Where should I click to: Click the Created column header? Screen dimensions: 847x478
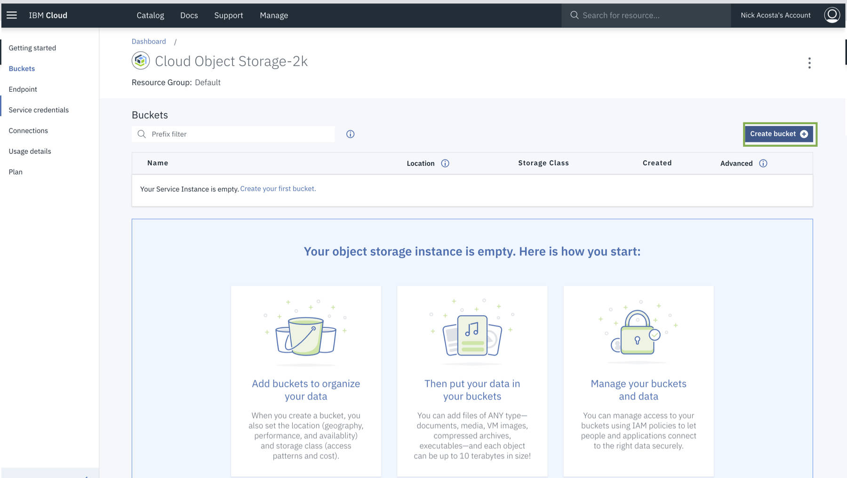pos(657,163)
